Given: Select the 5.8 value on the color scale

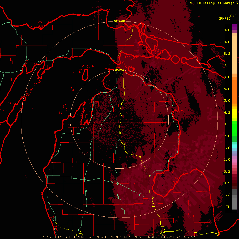Looking at the screenshot, I should (227, 89).
